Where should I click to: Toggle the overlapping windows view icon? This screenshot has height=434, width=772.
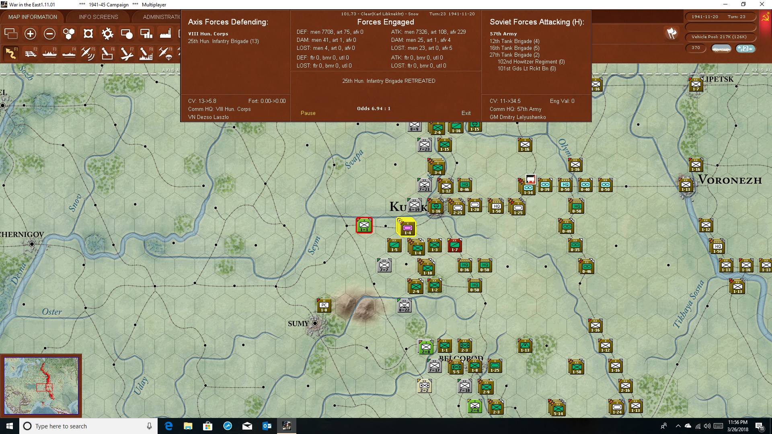pos(11,34)
